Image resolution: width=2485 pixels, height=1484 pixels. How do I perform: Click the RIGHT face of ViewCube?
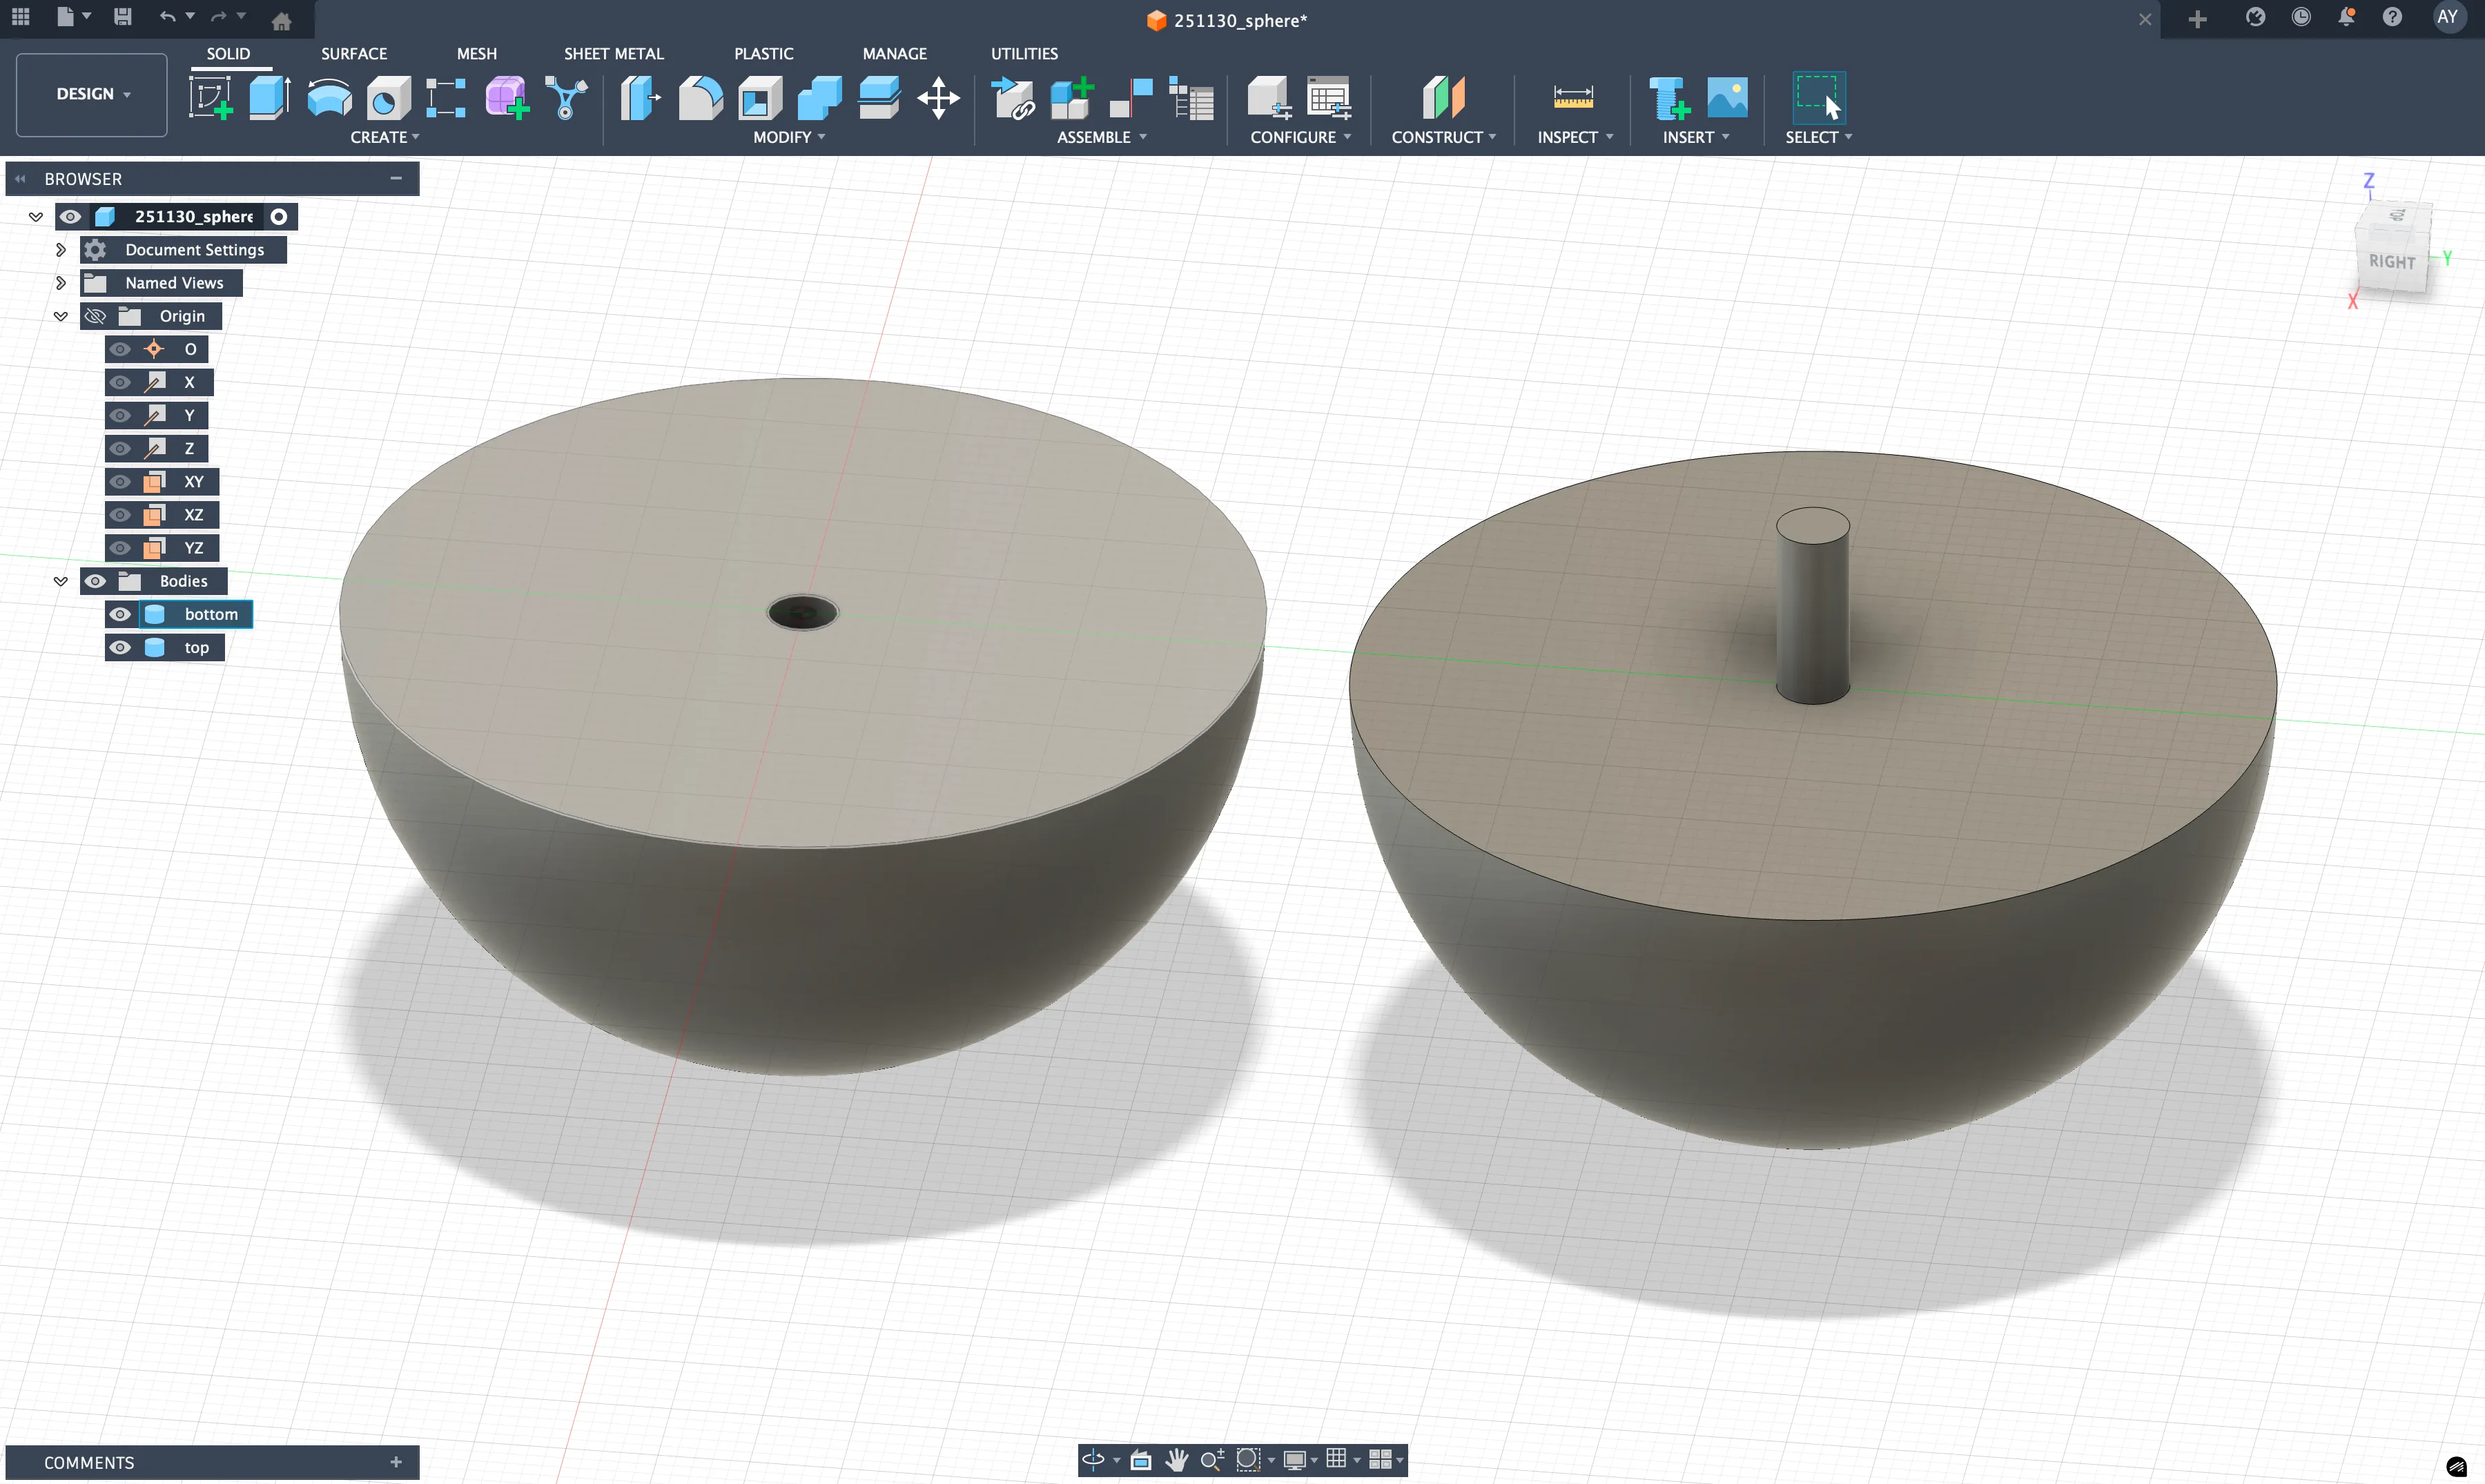[2391, 262]
